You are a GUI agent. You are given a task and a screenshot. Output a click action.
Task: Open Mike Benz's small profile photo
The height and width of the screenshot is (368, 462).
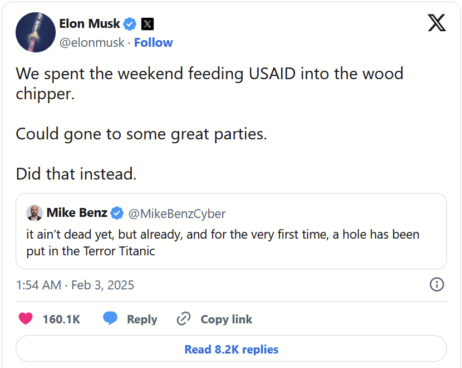[35, 213]
